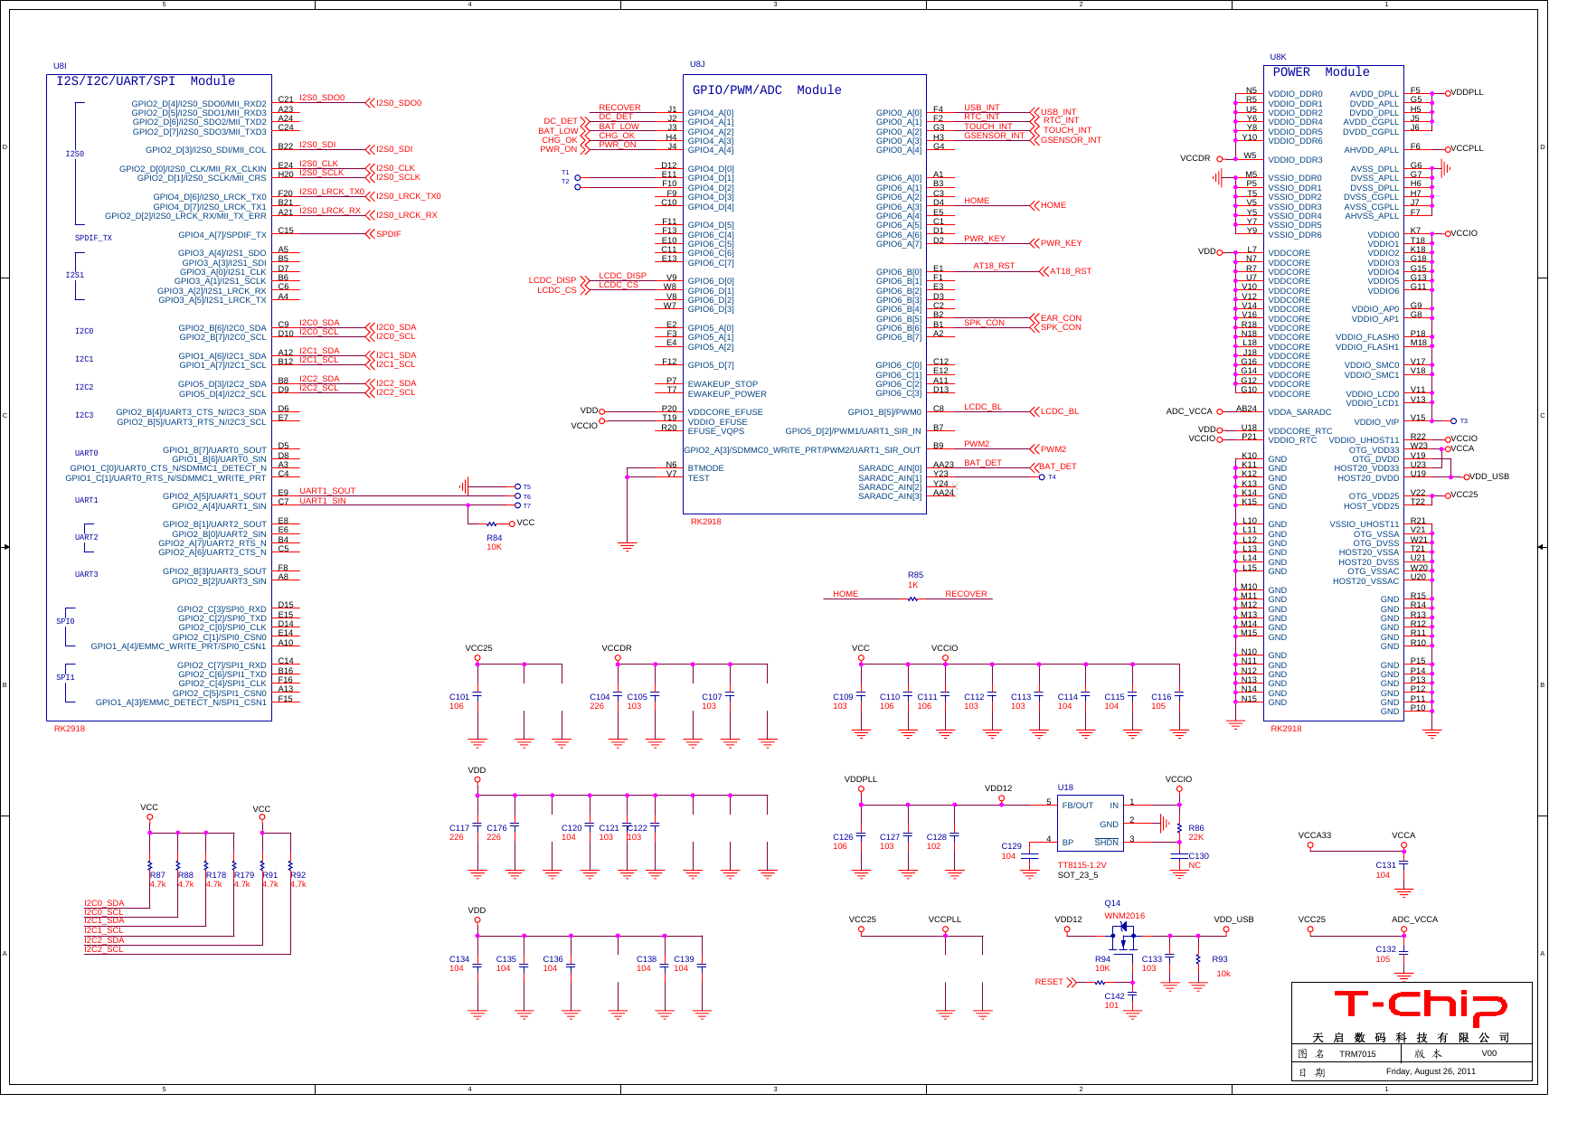Click the I2S0_LRCK_RX port symbol
Screen dimensions: 1587x1122
pyautogui.click(x=370, y=215)
